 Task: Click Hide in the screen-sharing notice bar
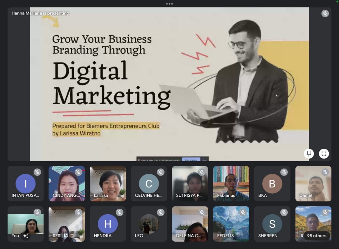[204, 160]
